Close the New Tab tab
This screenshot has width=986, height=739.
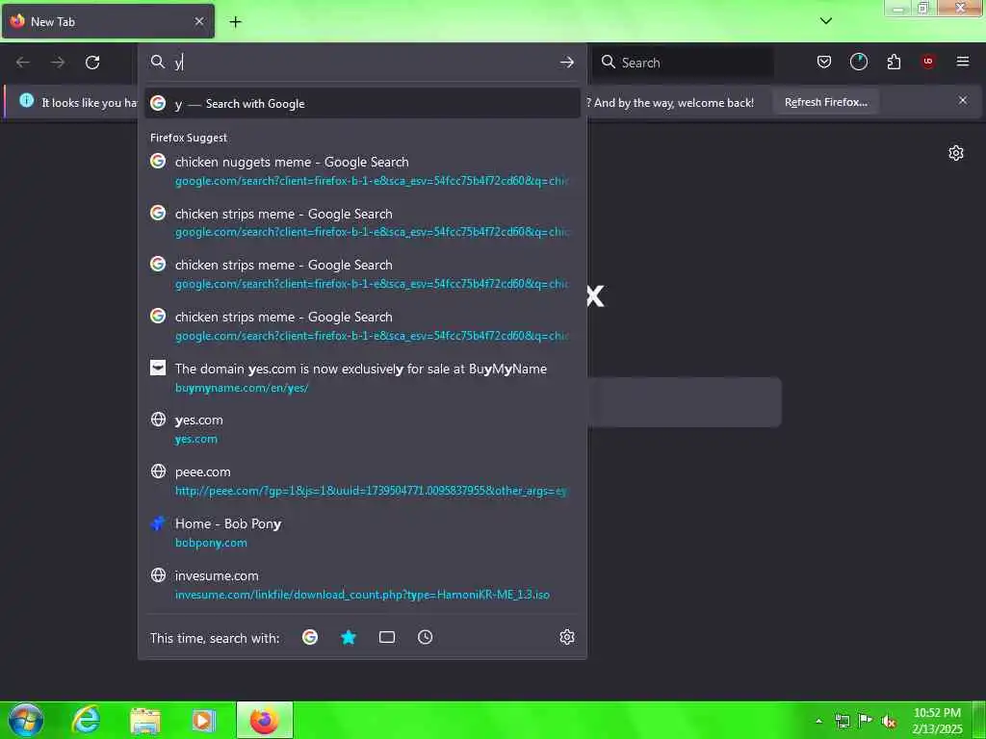click(x=199, y=21)
